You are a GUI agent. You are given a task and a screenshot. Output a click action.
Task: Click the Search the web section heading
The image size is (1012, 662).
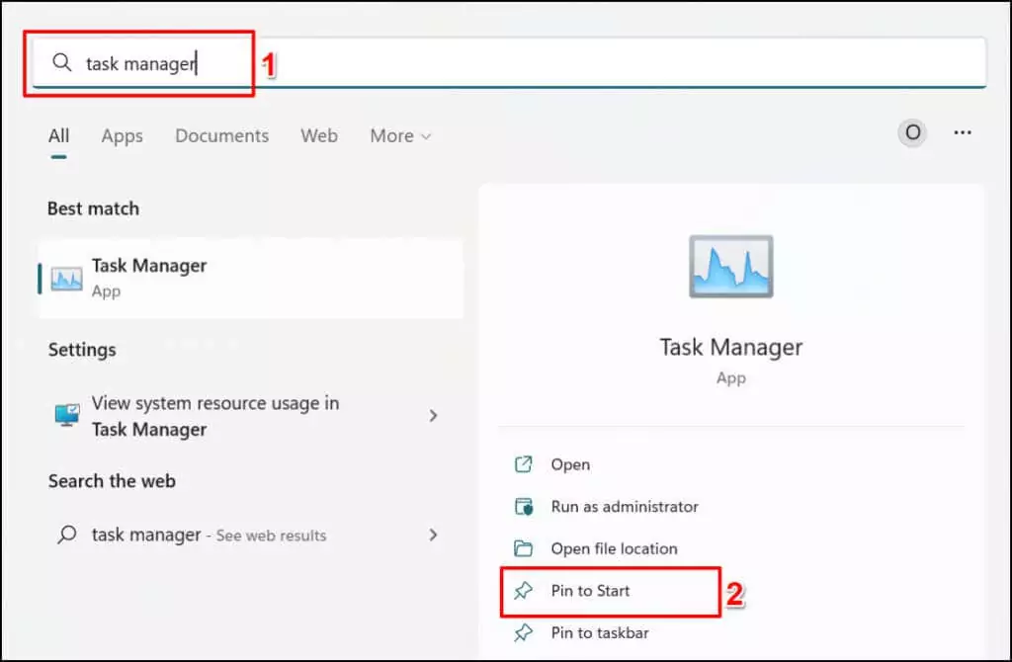tap(112, 481)
